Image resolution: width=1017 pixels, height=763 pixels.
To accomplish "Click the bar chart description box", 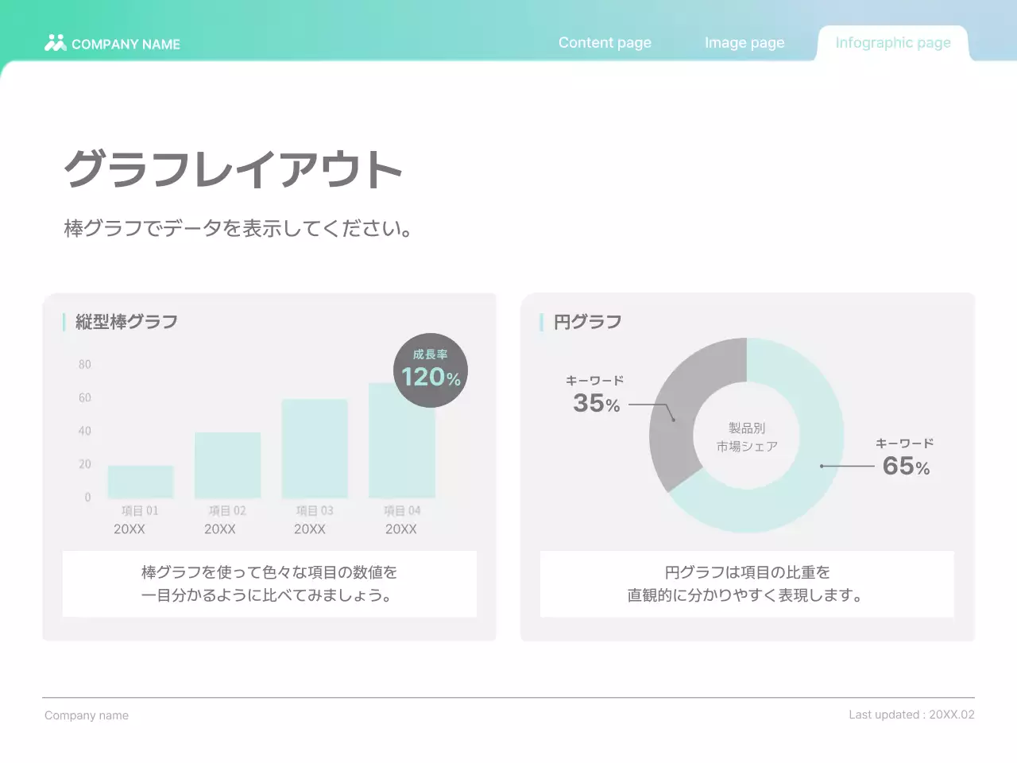I will coord(269,583).
